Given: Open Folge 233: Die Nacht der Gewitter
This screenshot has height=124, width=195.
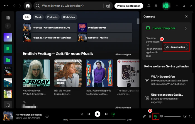Looking at the screenshot, I should (50, 38).
